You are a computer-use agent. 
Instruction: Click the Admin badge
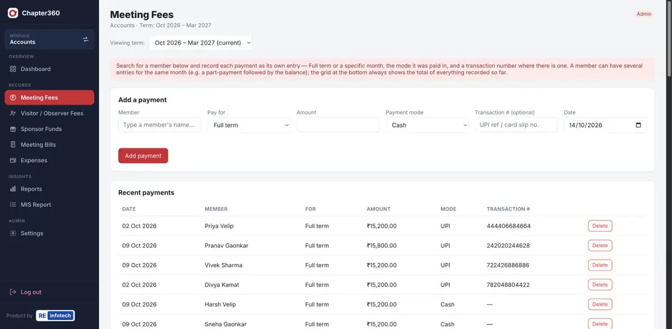(x=644, y=14)
